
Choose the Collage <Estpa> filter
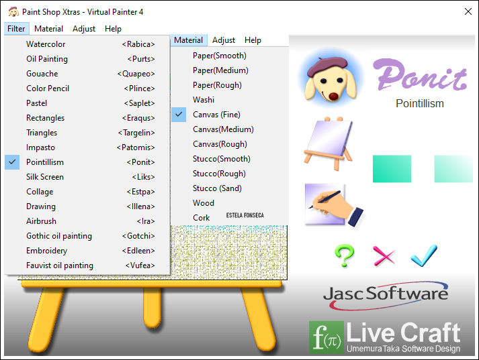87,192
